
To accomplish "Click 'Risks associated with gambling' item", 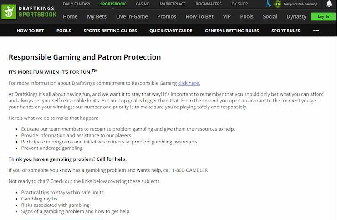I will pyautogui.click(x=55, y=205).
